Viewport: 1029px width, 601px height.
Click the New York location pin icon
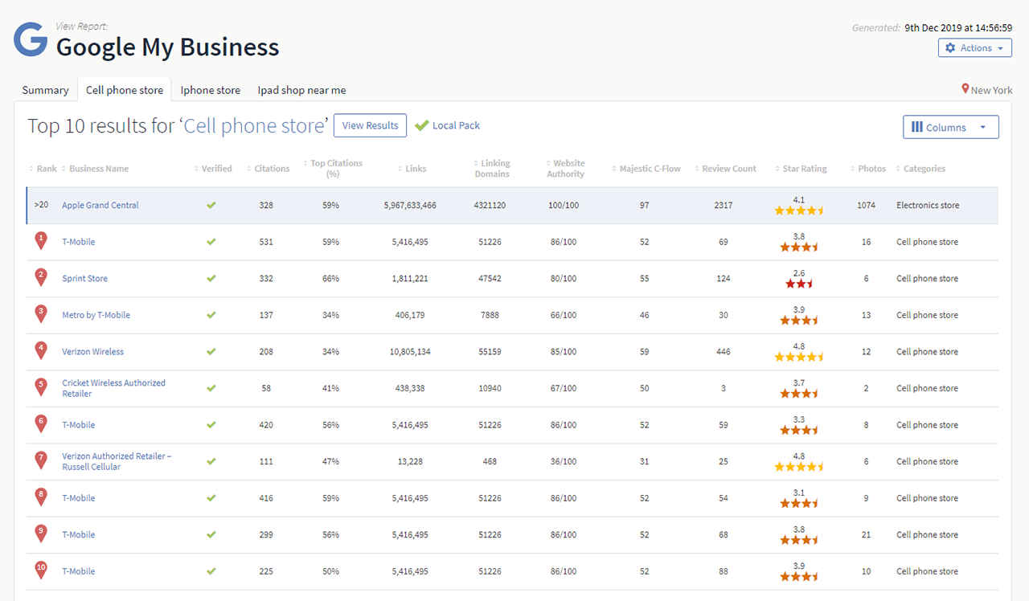(965, 90)
